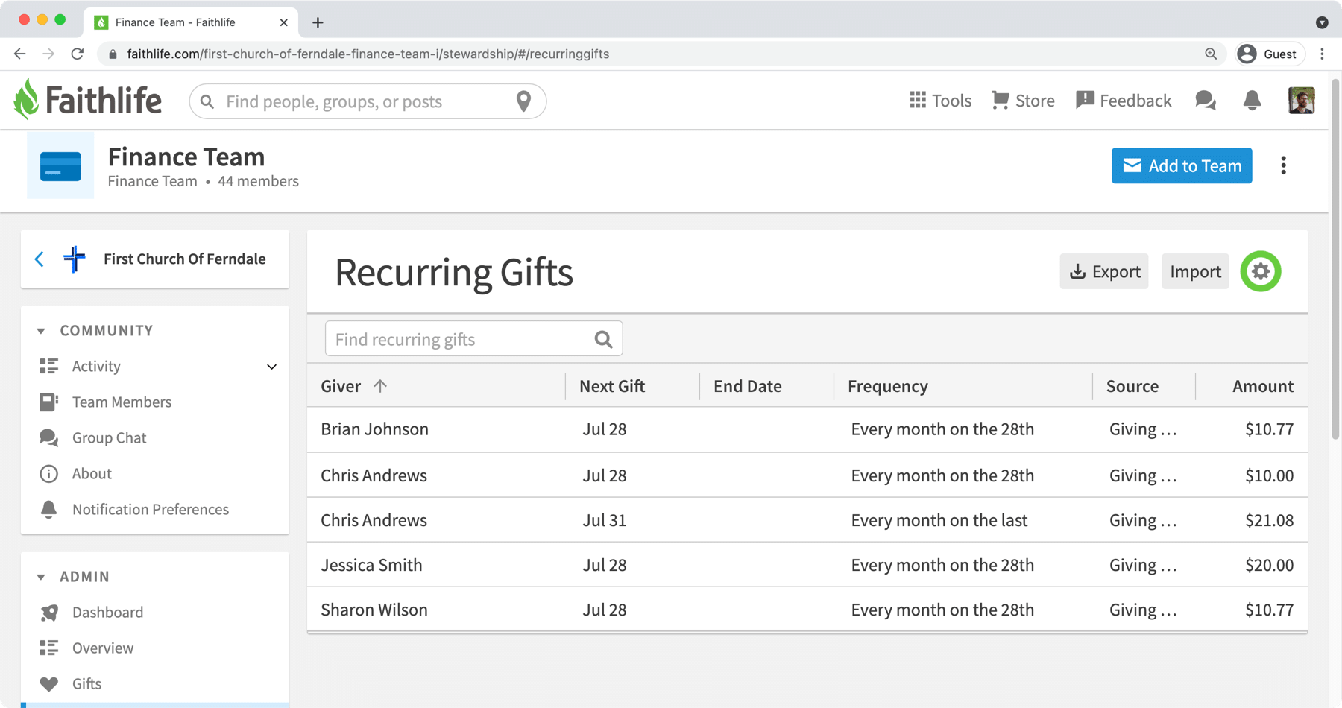1342x708 pixels.
Task: Collapse the COMMUNITY section
Action: click(95, 330)
